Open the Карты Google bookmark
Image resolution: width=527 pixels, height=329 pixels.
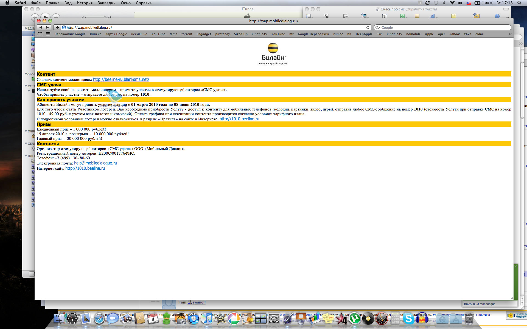(116, 34)
